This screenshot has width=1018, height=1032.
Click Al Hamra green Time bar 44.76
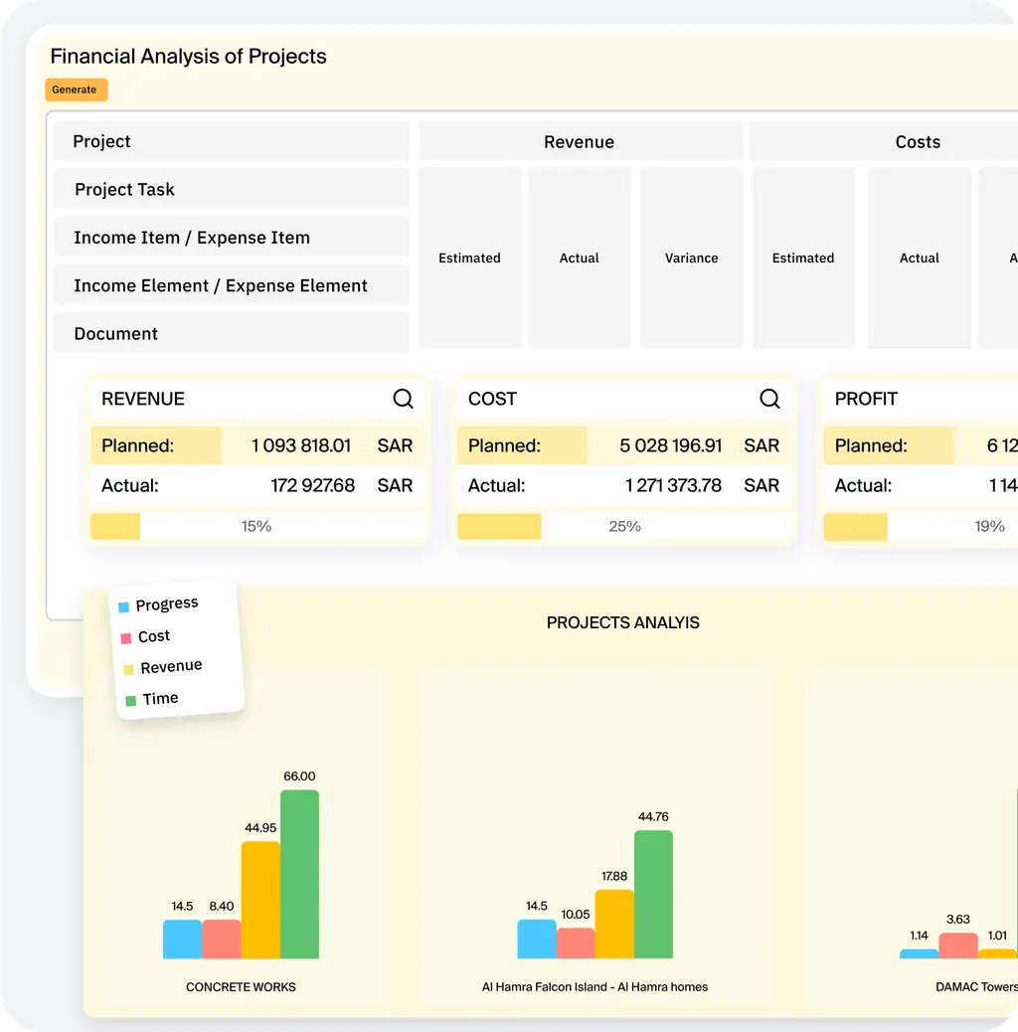pyautogui.click(x=653, y=894)
